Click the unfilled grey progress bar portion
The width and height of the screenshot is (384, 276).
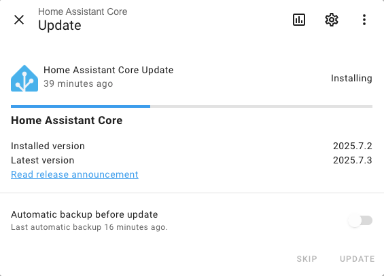pos(261,106)
